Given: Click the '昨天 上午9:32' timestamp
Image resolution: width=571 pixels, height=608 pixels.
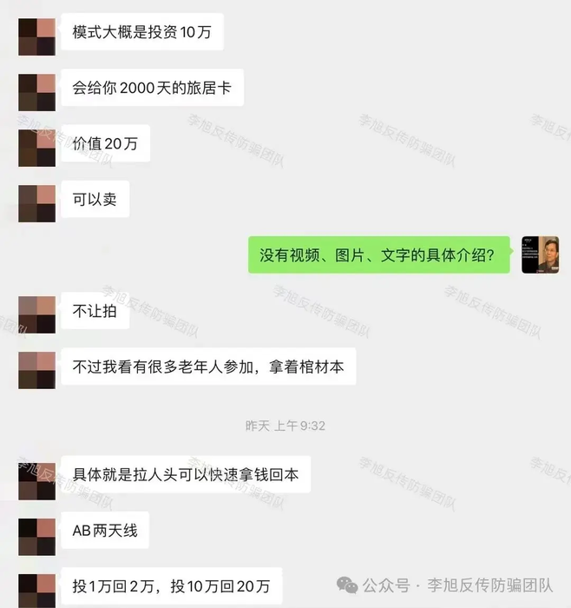Looking at the screenshot, I should (x=285, y=426).
